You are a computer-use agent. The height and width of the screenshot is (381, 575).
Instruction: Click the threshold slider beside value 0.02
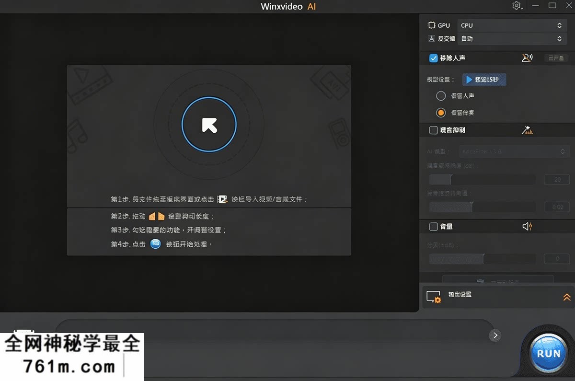coord(482,207)
